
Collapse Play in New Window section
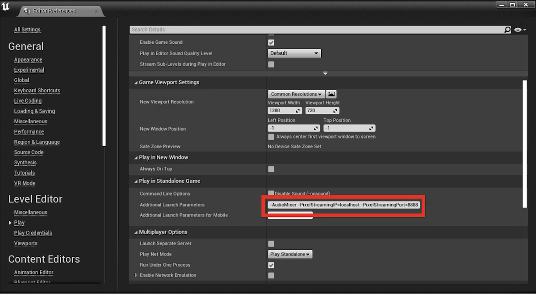136,158
